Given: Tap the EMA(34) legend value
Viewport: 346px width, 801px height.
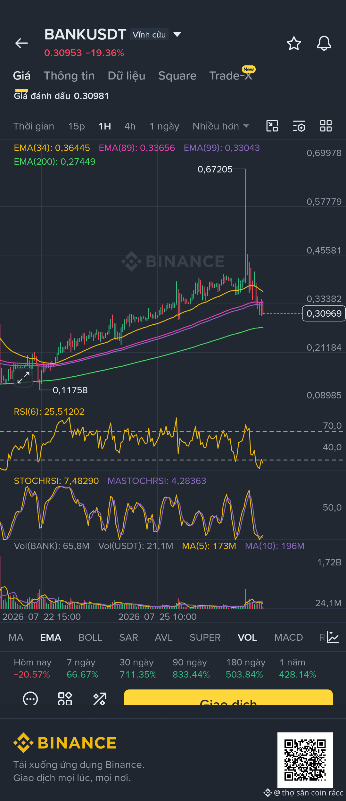Looking at the screenshot, I should coord(52,148).
